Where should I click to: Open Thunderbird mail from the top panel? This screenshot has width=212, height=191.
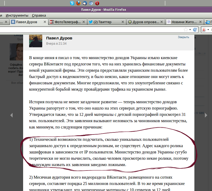(x=85, y=3)
